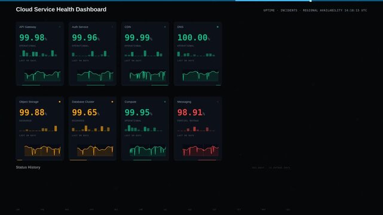Click the Compute card status dot
383x215 pixels.
tap(165, 102)
